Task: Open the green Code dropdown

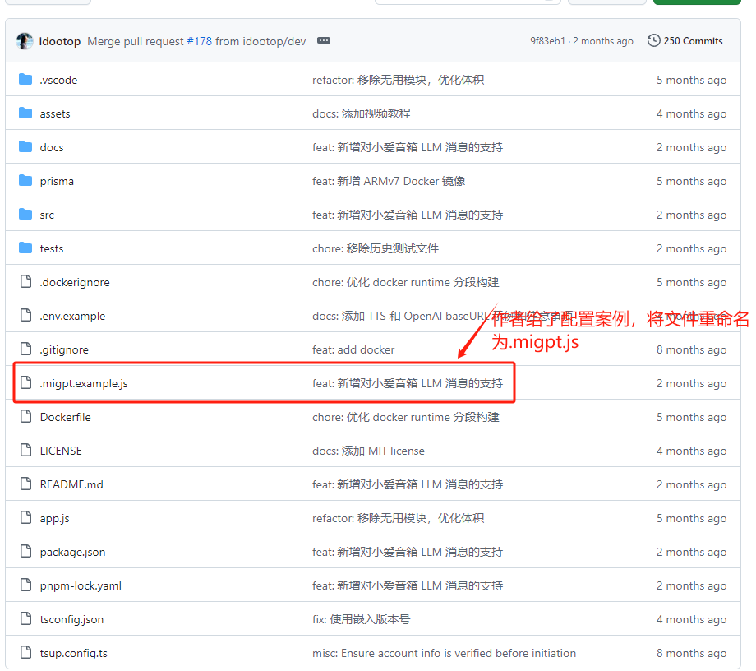Action: pos(696,2)
